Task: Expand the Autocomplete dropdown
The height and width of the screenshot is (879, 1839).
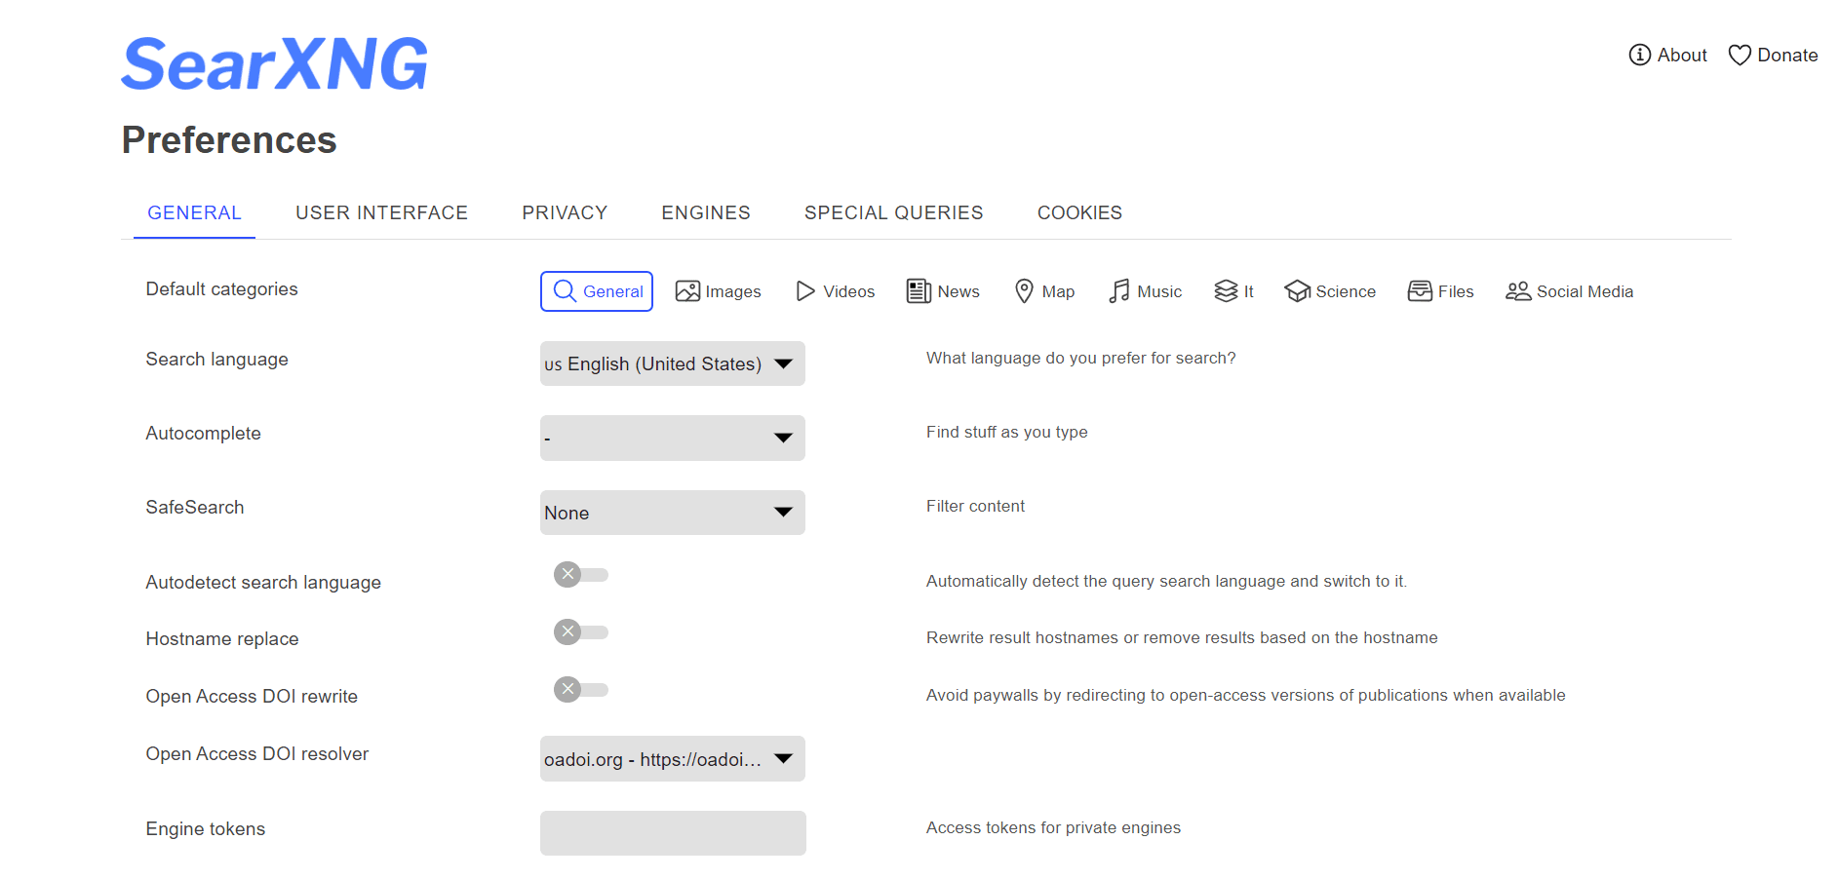Action: point(672,438)
